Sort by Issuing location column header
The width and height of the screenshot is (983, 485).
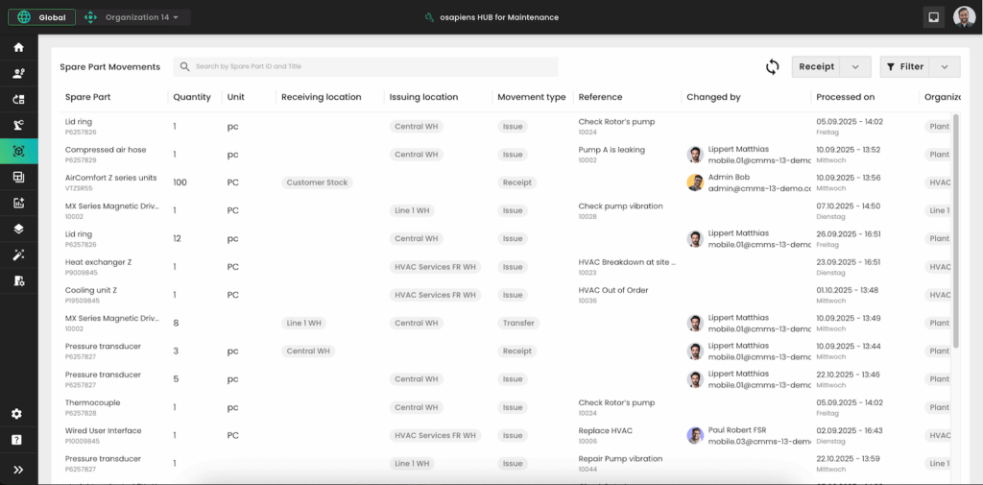click(423, 97)
